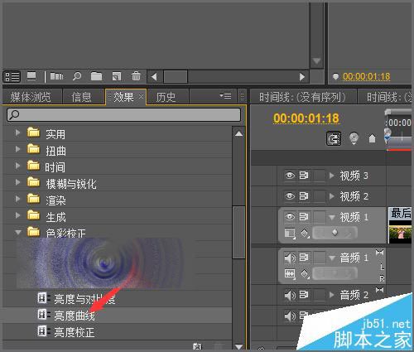Toggle track lock box for 音频 1

tap(320, 258)
